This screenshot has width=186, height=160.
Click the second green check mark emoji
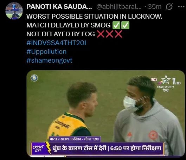(x=125, y=25)
